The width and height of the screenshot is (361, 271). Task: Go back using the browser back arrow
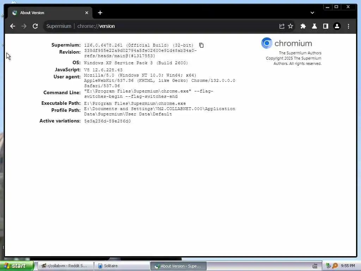pos(13,26)
